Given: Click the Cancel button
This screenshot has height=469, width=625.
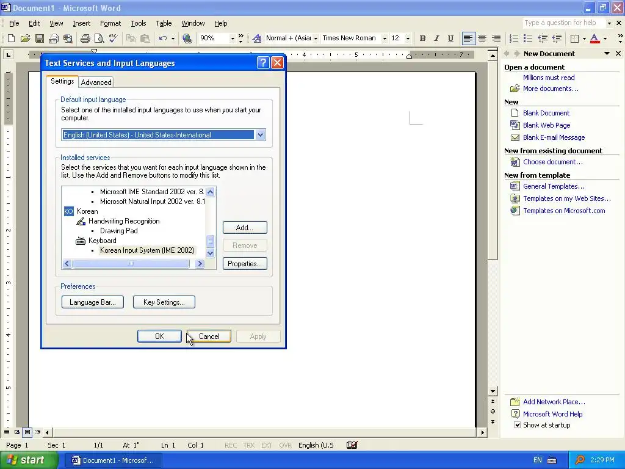Looking at the screenshot, I should coord(209,336).
